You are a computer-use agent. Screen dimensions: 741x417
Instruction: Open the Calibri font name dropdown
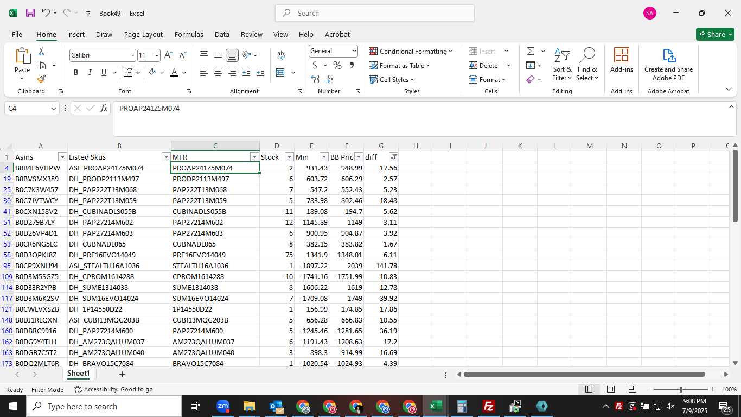point(132,55)
